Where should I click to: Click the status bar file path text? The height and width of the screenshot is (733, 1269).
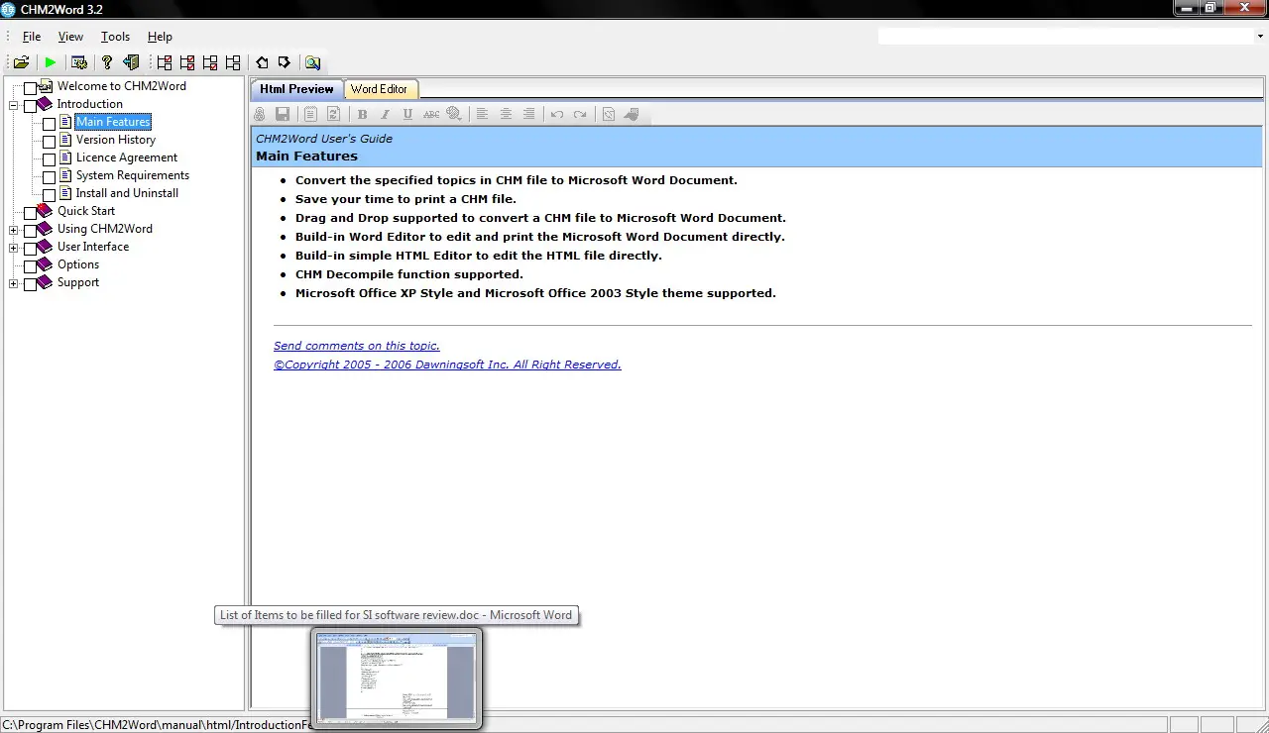(x=158, y=725)
